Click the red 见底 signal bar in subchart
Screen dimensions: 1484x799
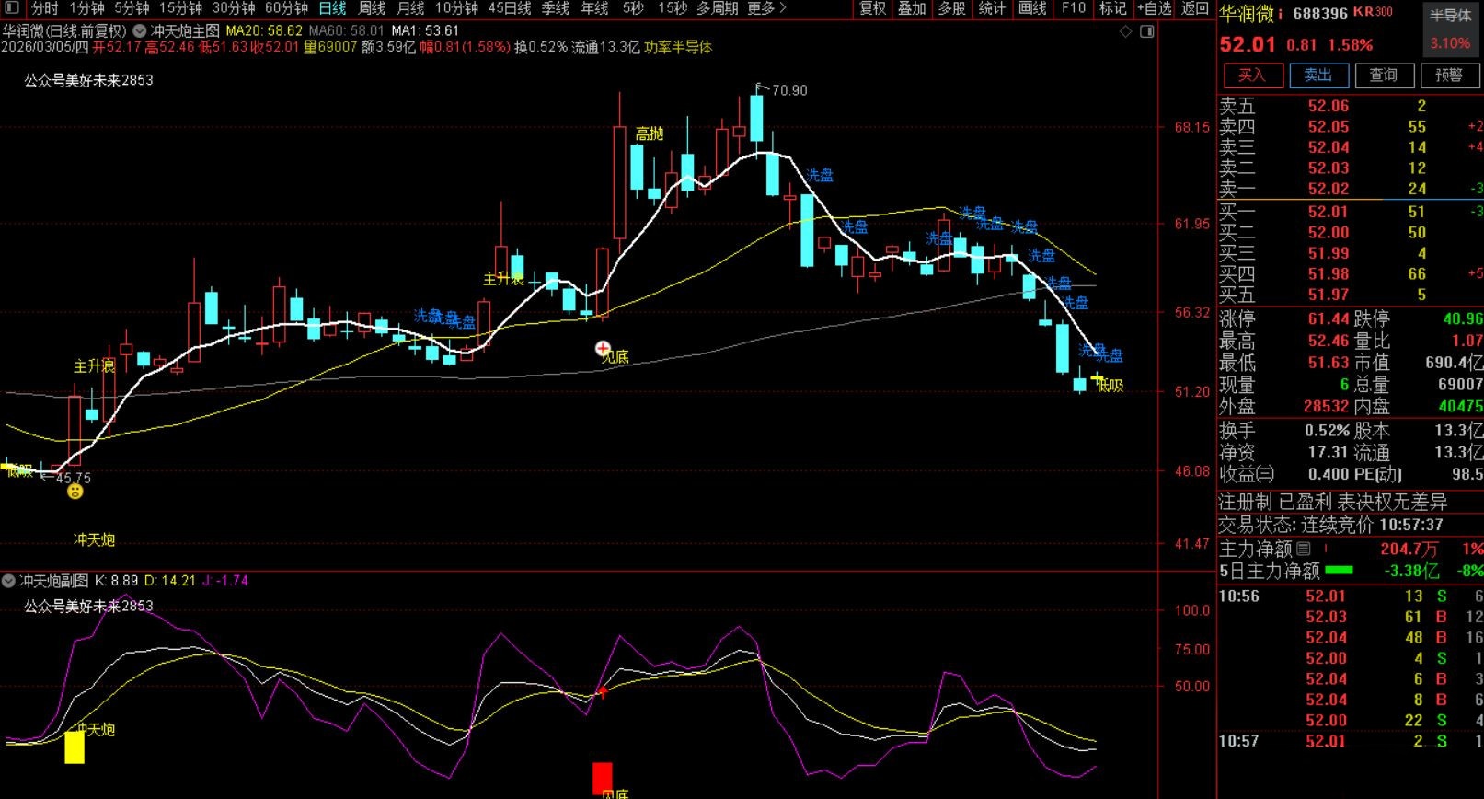click(x=602, y=777)
